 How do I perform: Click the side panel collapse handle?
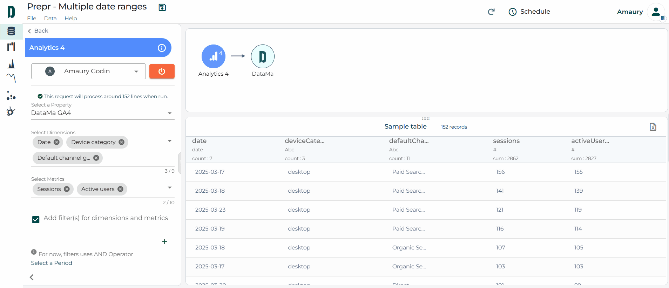[180, 163]
